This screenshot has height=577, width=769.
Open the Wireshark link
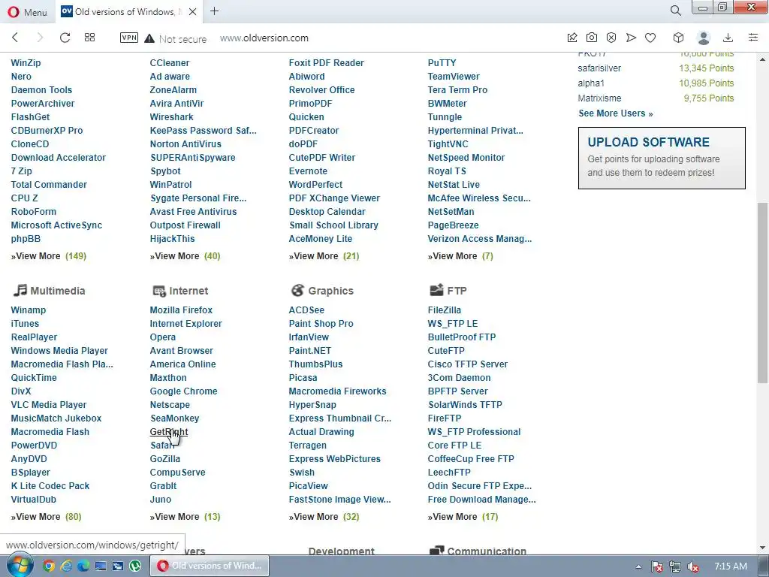click(171, 116)
